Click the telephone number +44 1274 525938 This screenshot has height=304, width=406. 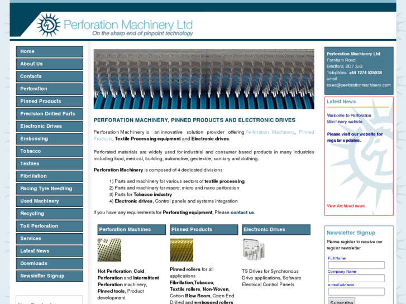click(365, 73)
